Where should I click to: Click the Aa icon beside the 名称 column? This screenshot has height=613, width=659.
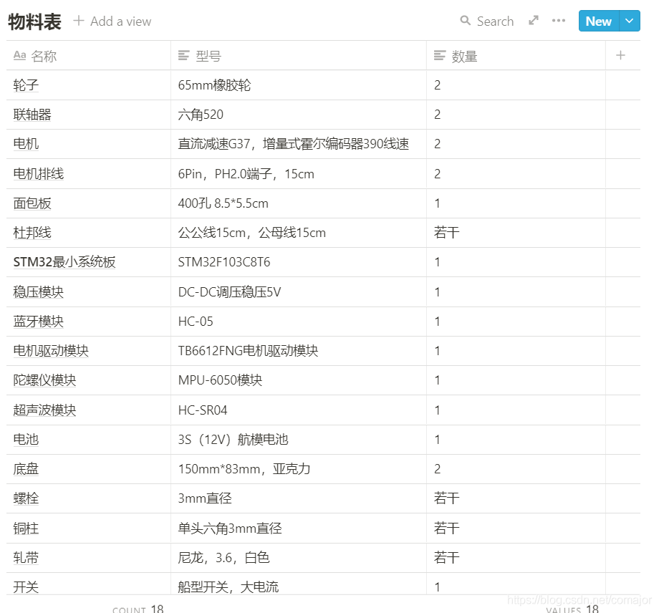19,55
